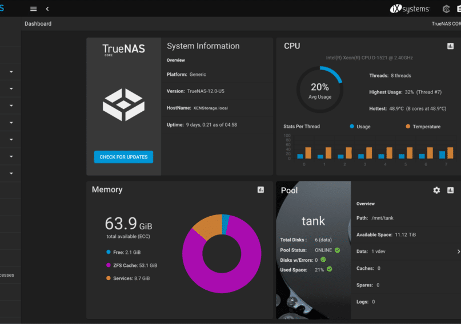Screen dimensions: 461x324
Task: Click the left chevron collapse arrow
Action: tap(47, 9)
